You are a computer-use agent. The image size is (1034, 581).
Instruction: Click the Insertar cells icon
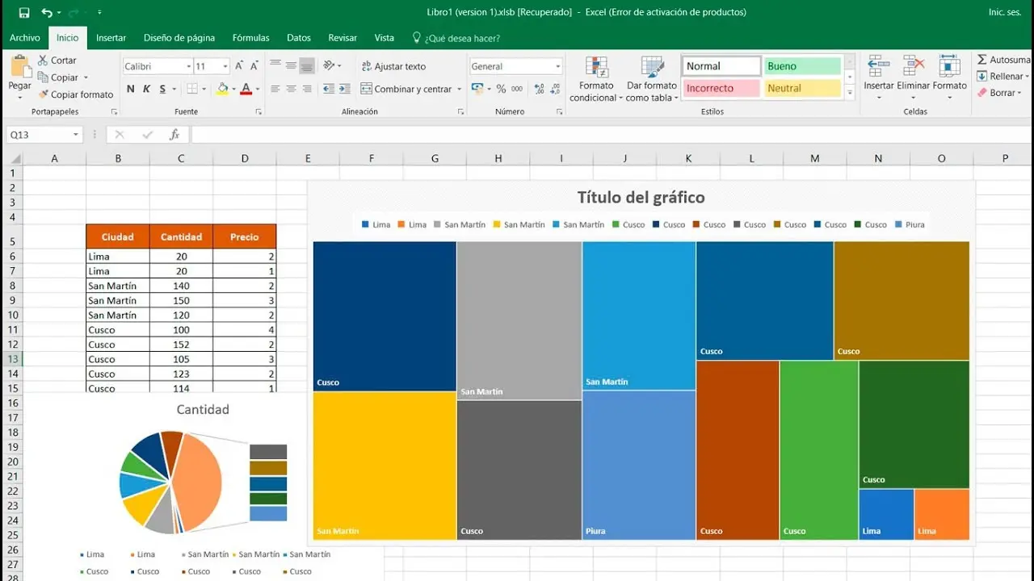pos(878,73)
